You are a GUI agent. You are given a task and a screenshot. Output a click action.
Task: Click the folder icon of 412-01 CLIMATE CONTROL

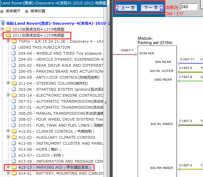(14, 131)
